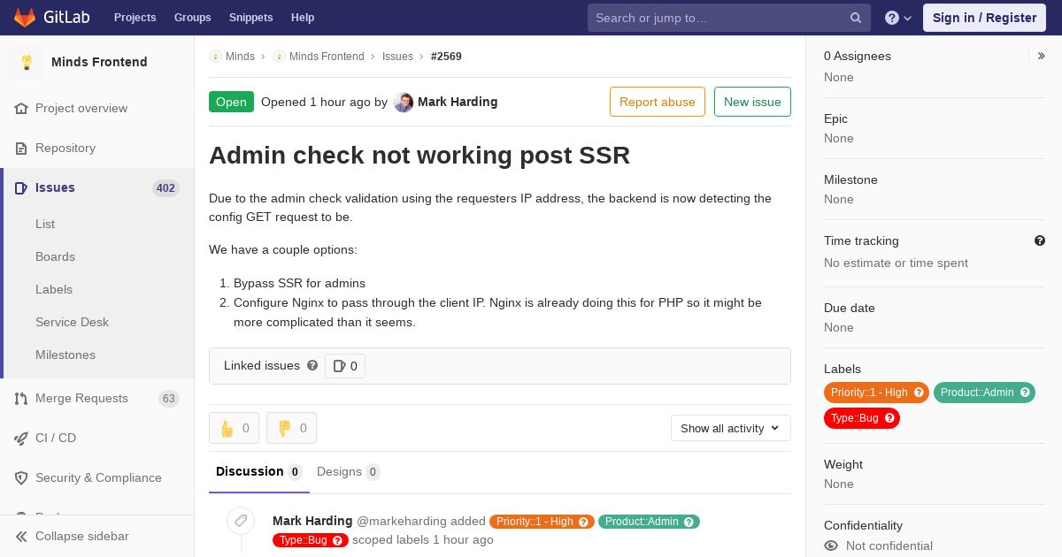Give a thumbs up reaction
Screen dimensions: 1062x557
[x=234, y=428]
